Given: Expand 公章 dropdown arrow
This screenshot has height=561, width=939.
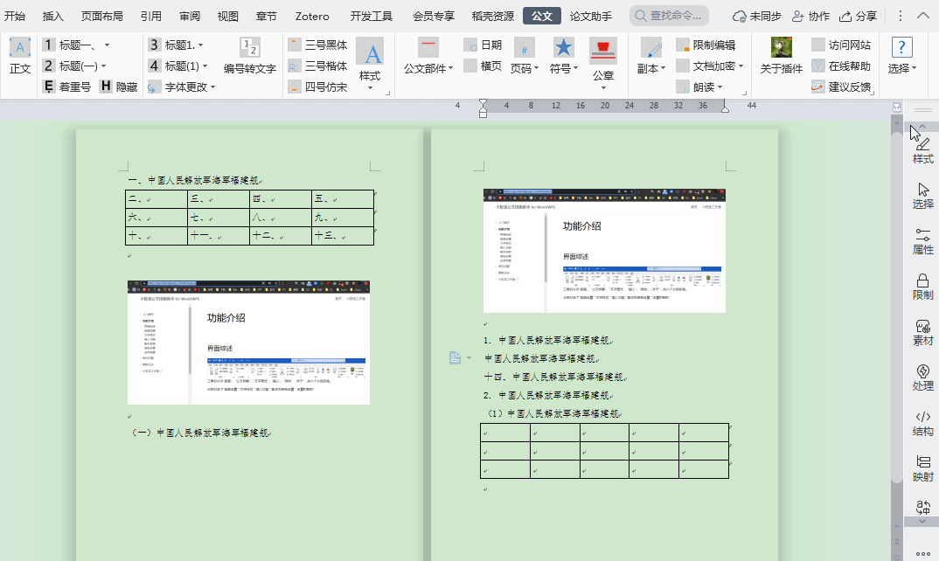Looking at the screenshot, I should [603, 88].
